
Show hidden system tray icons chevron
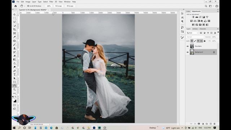[182, 128]
